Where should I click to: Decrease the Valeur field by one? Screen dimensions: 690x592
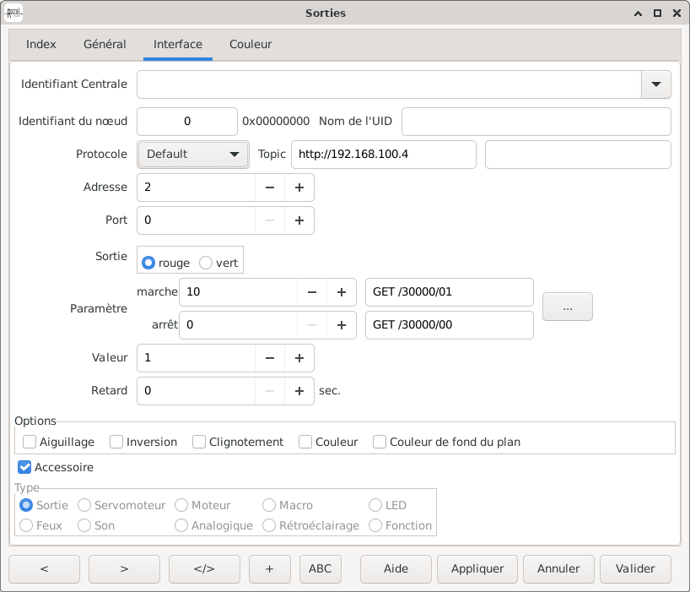(x=270, y=358)
